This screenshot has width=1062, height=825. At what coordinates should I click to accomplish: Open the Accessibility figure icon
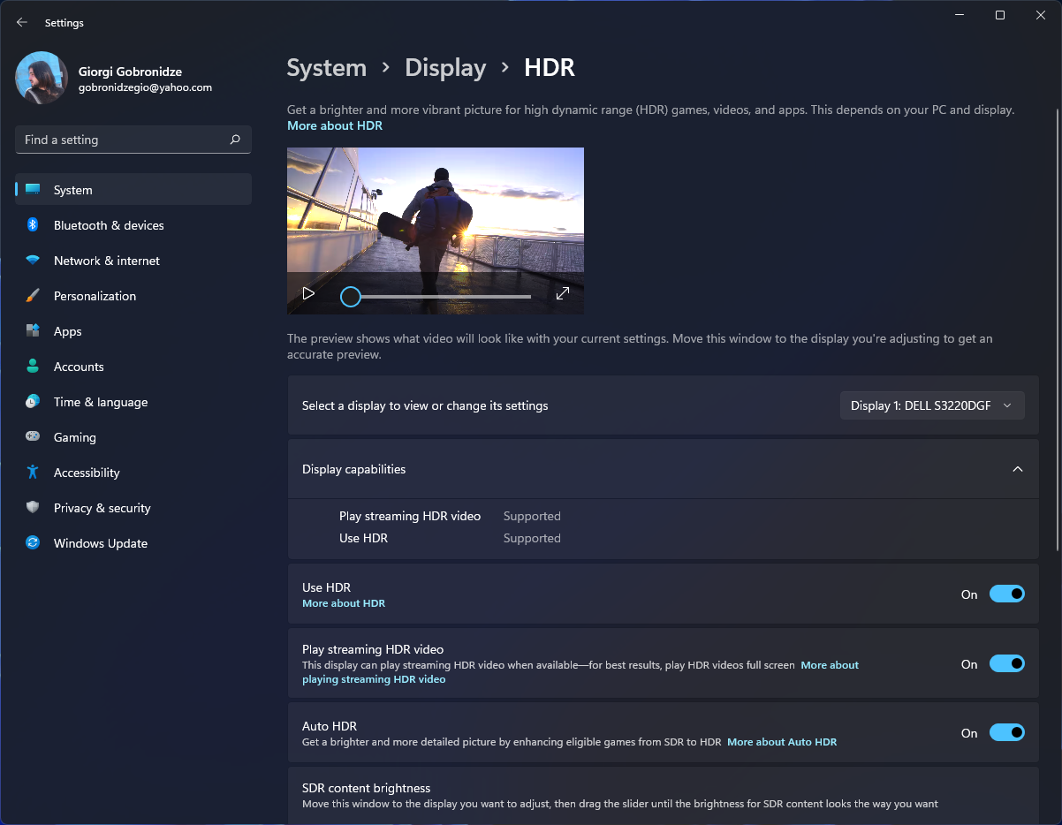(x=33, y=473)
